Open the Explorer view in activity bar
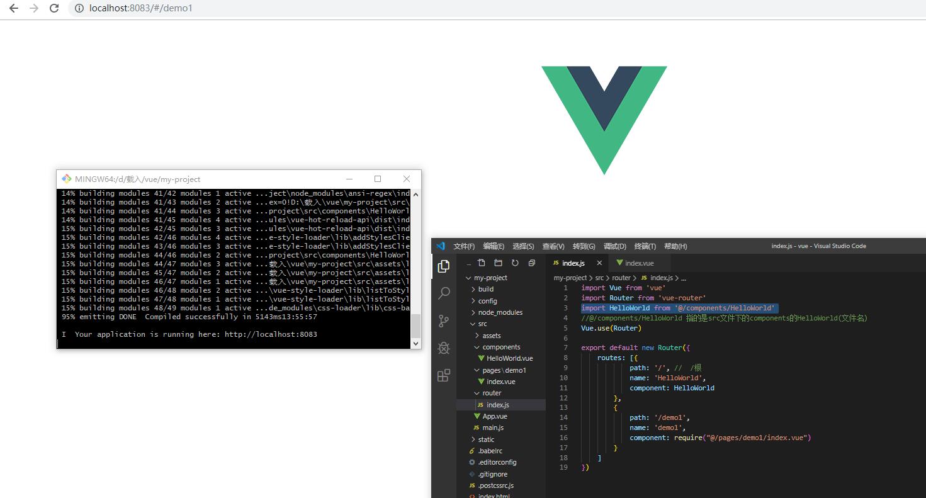Screen dimensions: 926x498 click(x=444, y=266)
